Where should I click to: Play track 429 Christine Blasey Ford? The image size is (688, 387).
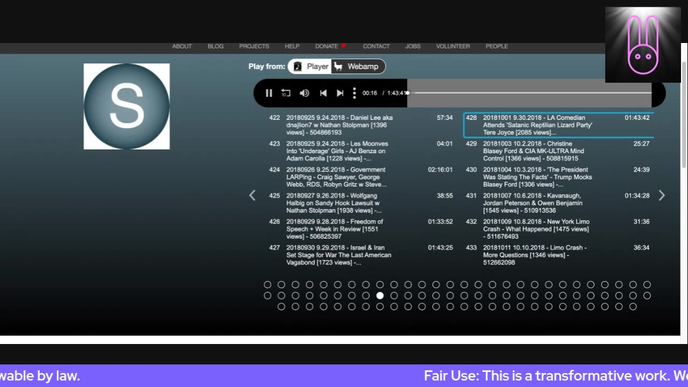tap(559, 151)
